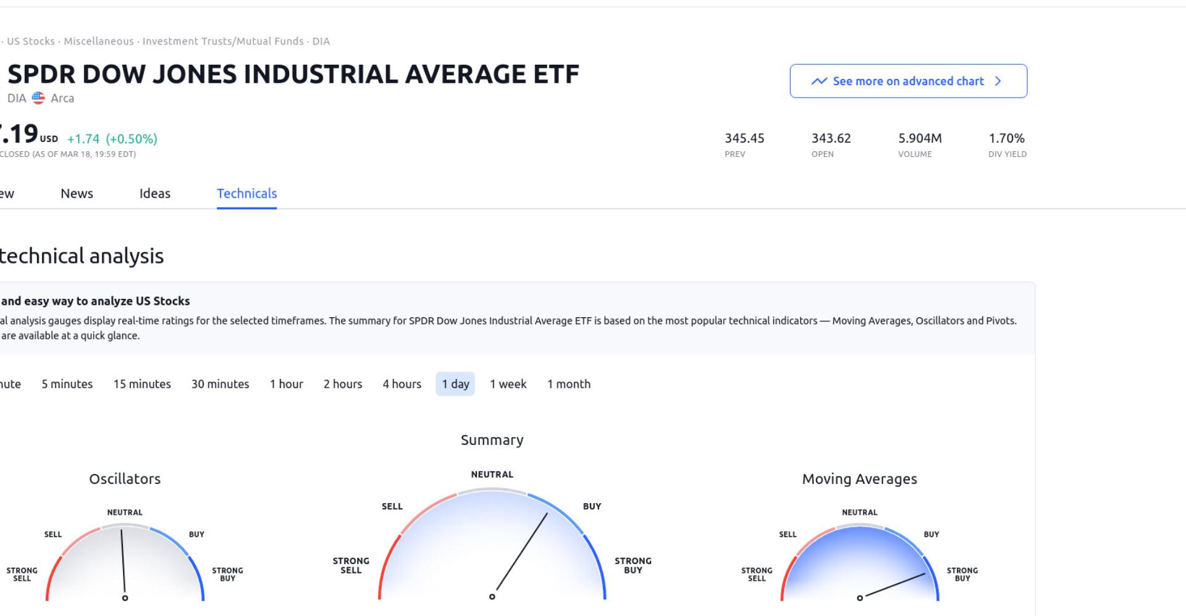Click the Moving Averages heading
Viewport: 1186px width, 616px height.
860,479
